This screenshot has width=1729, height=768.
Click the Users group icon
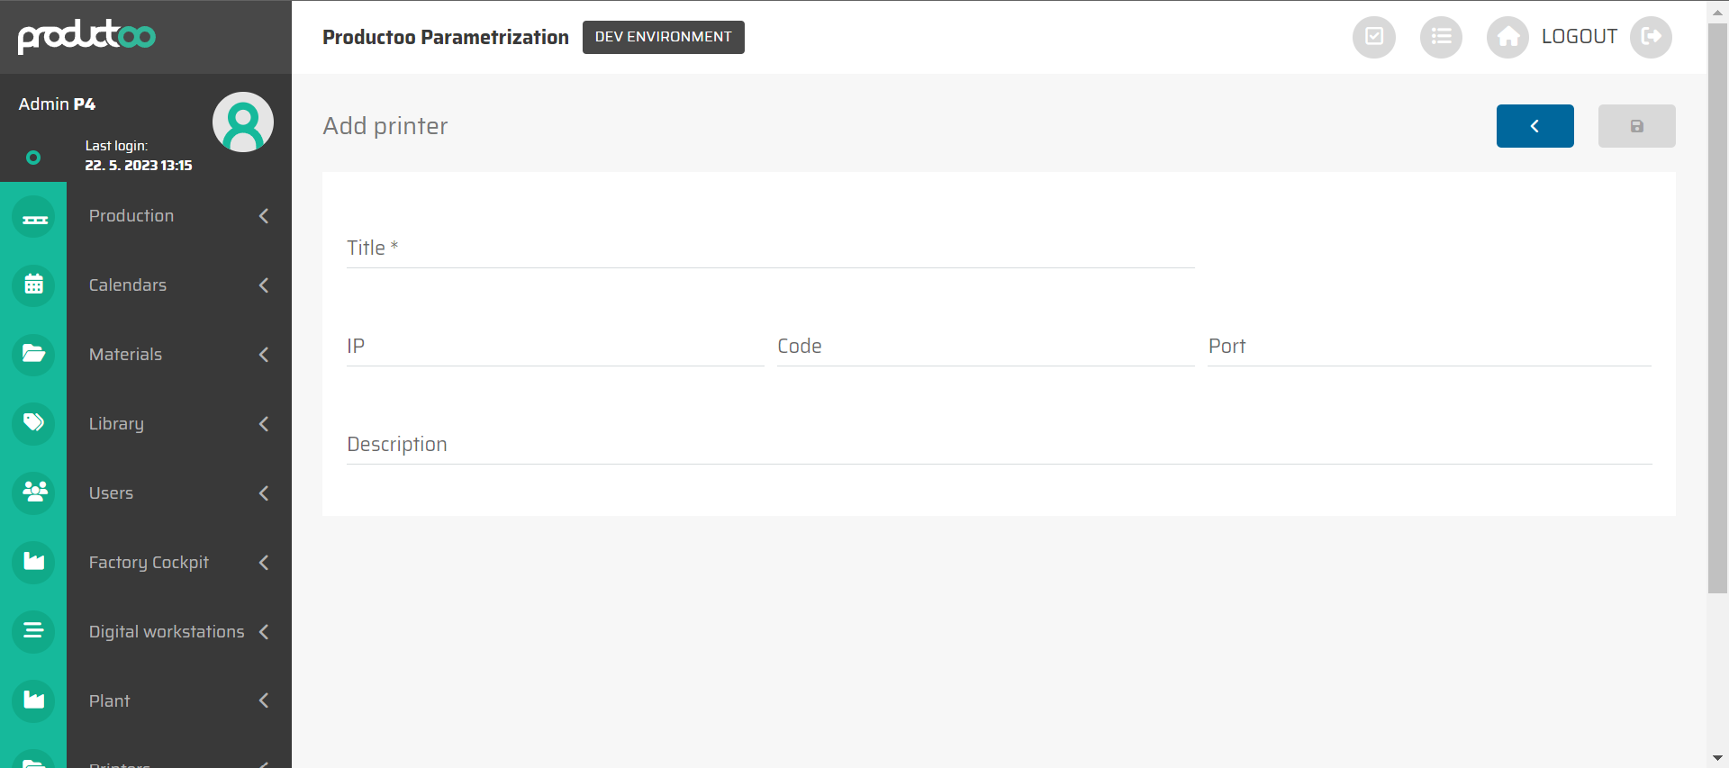pyautogui.click(x=34, y=492)
